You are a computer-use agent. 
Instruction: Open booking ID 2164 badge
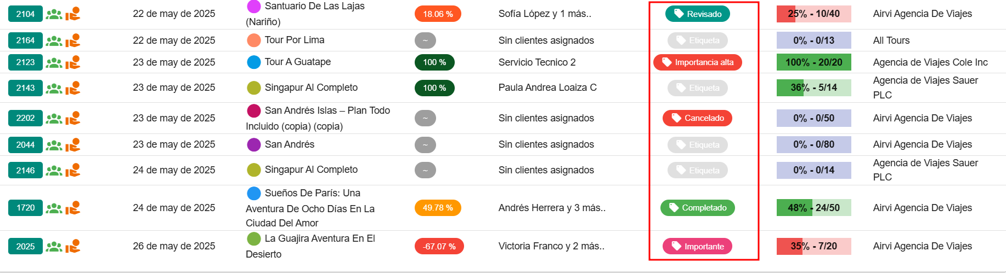(25, 40)
